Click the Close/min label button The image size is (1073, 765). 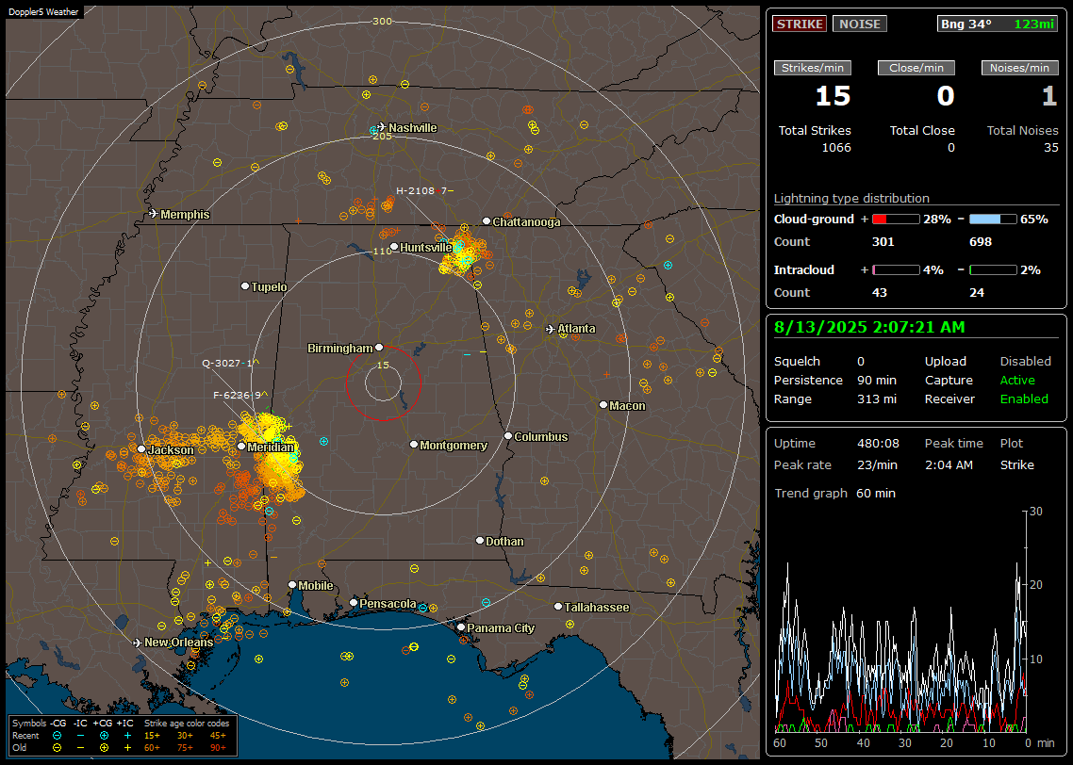coord(916,68)
